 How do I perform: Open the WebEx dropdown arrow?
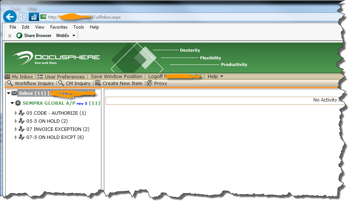point(74,36)
